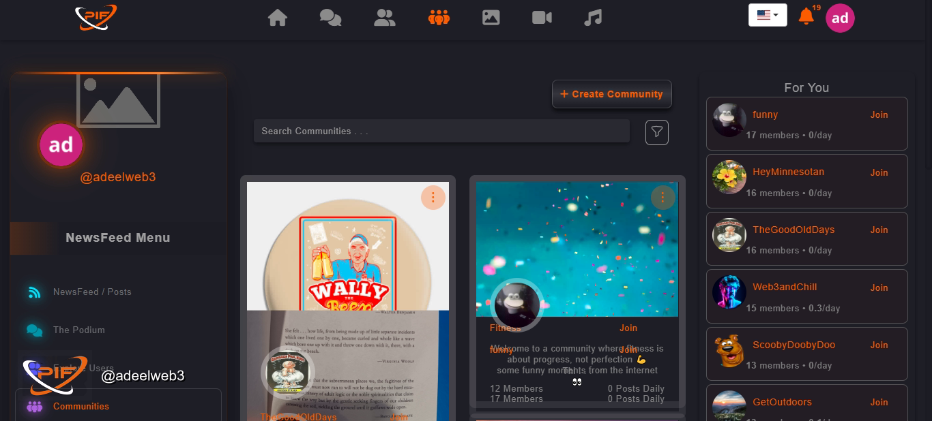
Task: Open the GetOutdoors community link
Action: click(x=782, y=402)
